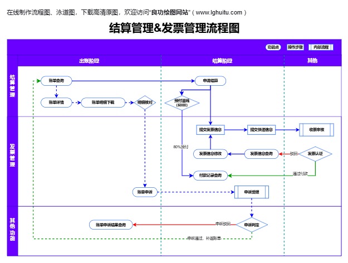Image resolution: width=348 pixels, height=263 pixels.
Task: Click the 账单详情 rounded node
Action: (x=56, y=103)
